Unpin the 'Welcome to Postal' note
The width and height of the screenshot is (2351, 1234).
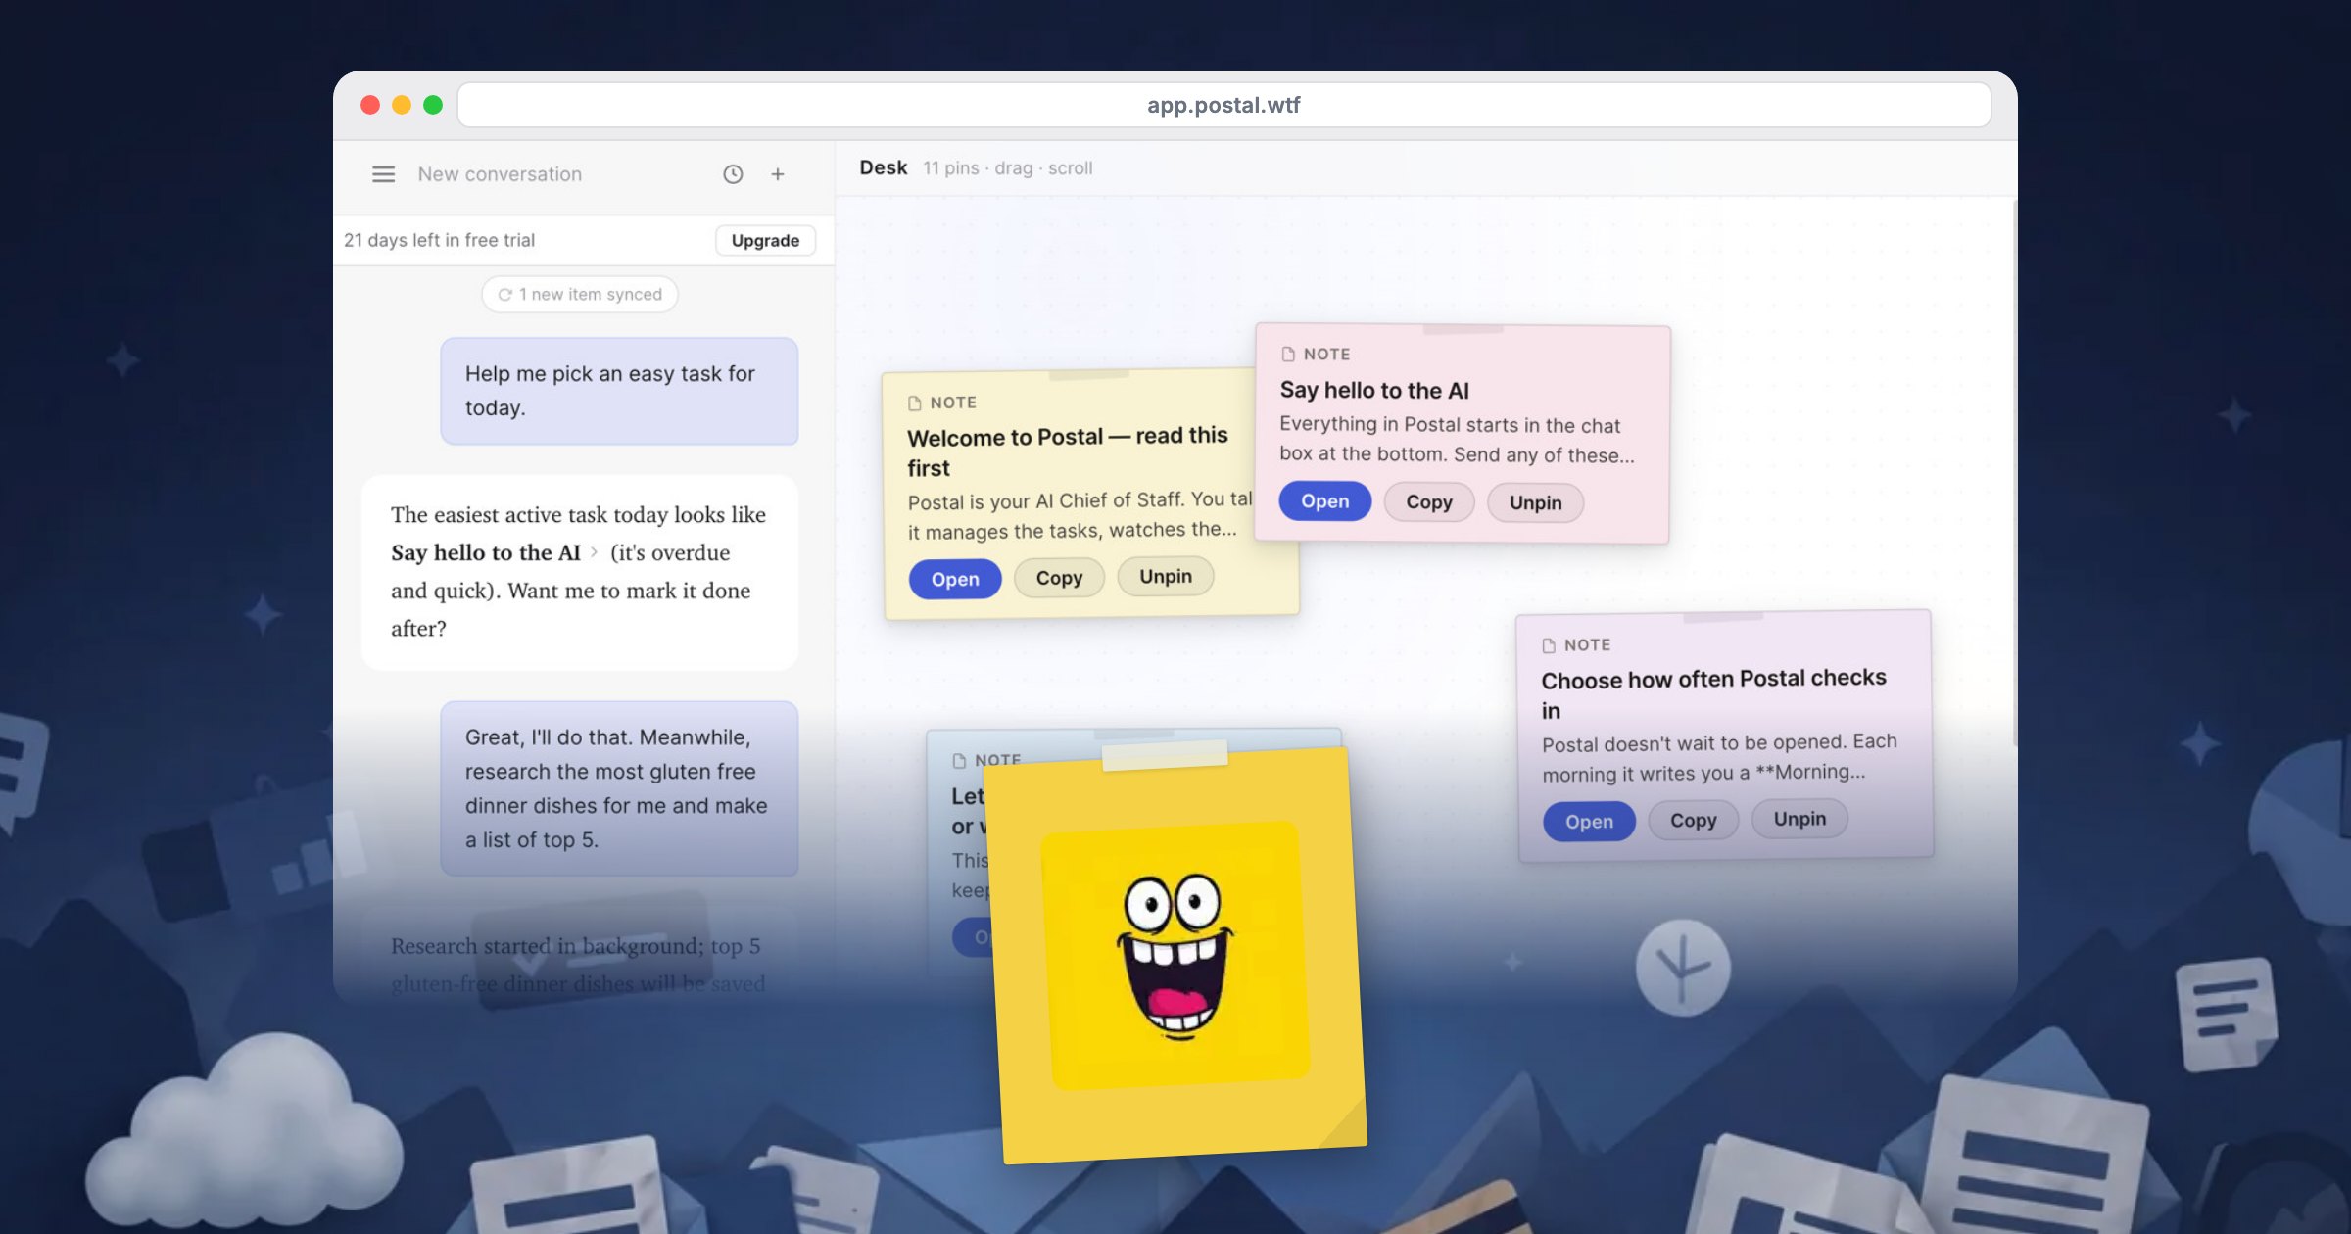(1166, 576)
